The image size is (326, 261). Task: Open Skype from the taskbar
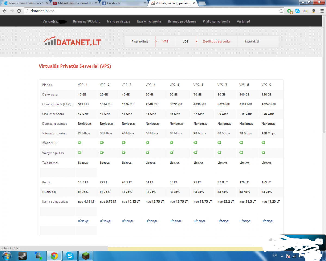click(x=70, y=256)
